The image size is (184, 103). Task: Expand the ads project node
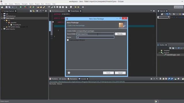[2, 14]
